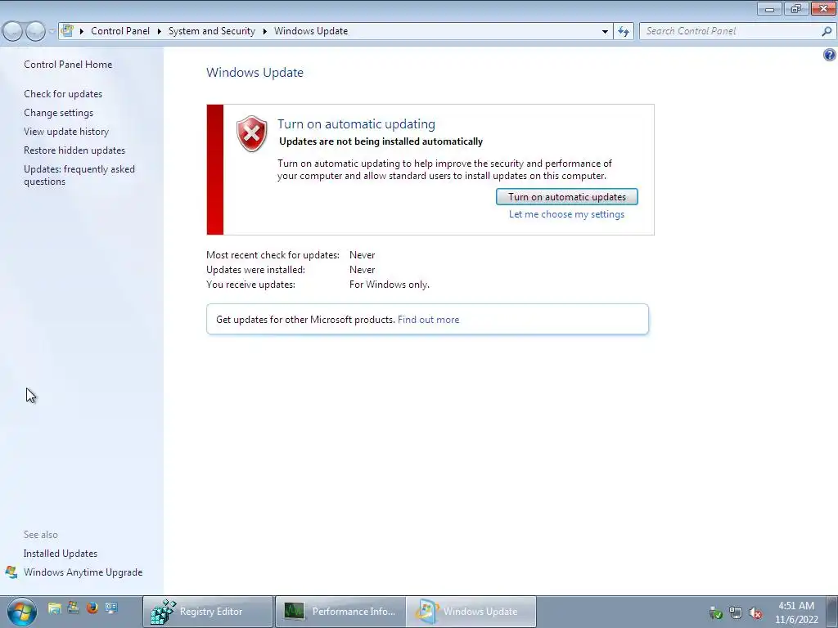Open the Windows Start orb

coord(21,612)
